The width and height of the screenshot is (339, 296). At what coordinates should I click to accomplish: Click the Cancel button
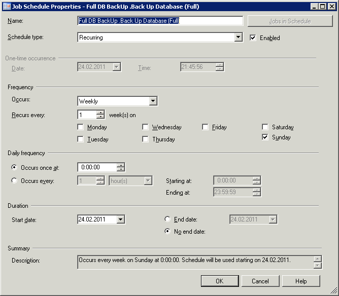tap(260, 281)
